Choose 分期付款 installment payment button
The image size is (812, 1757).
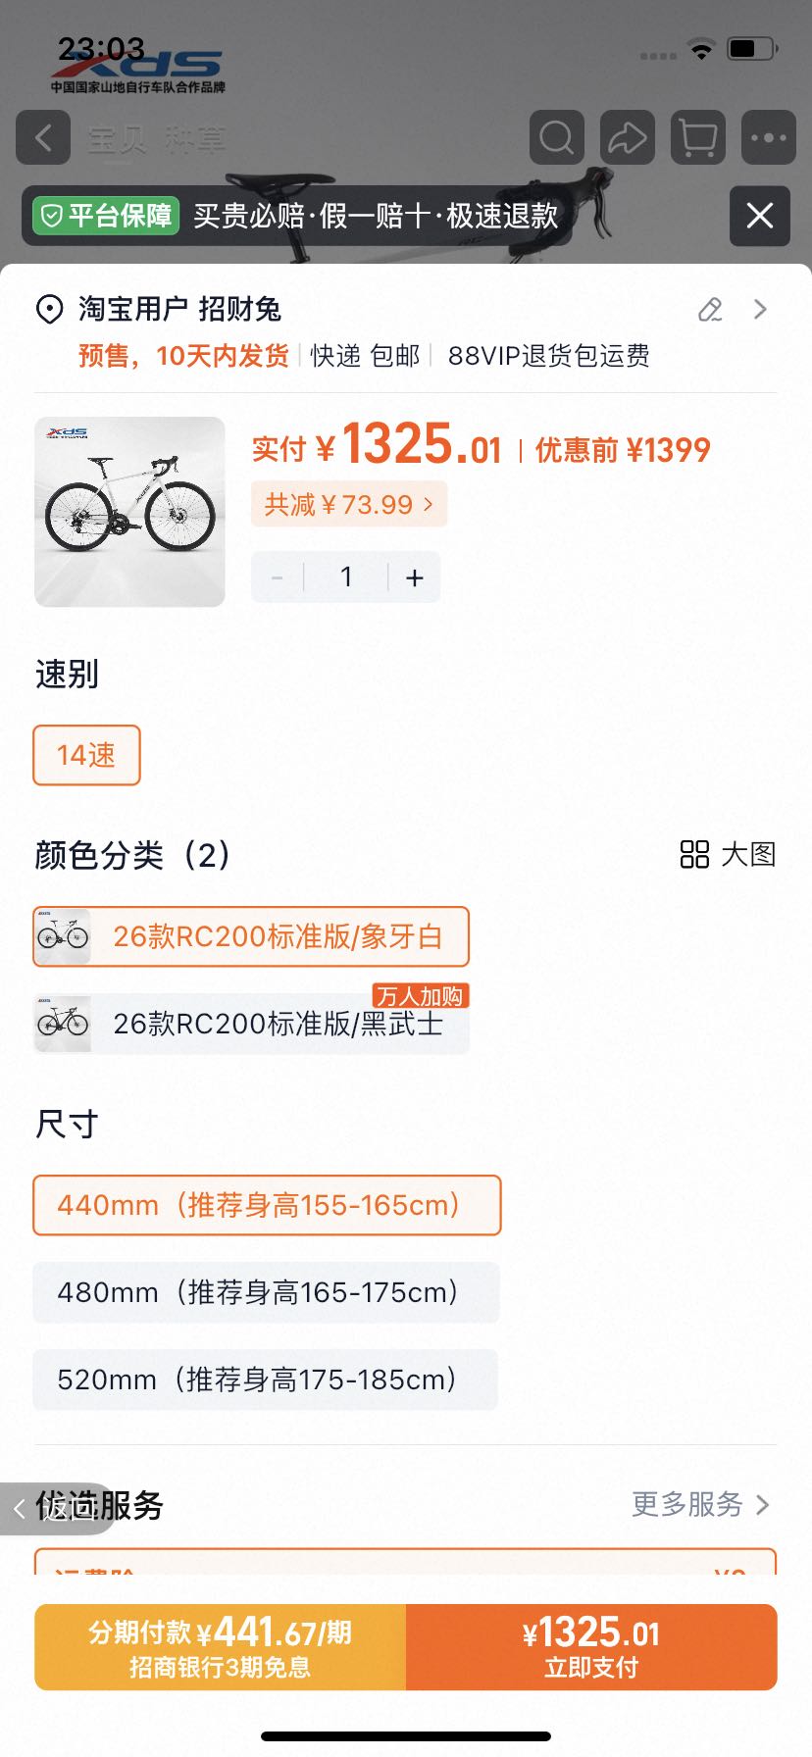[x=221, y=1647]
